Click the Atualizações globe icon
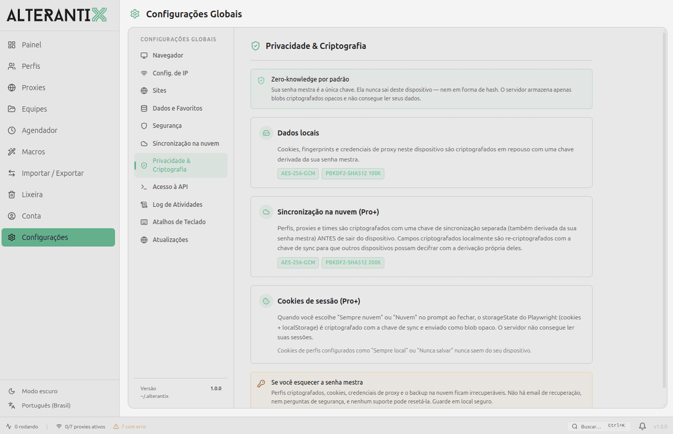 click(144, 240)
